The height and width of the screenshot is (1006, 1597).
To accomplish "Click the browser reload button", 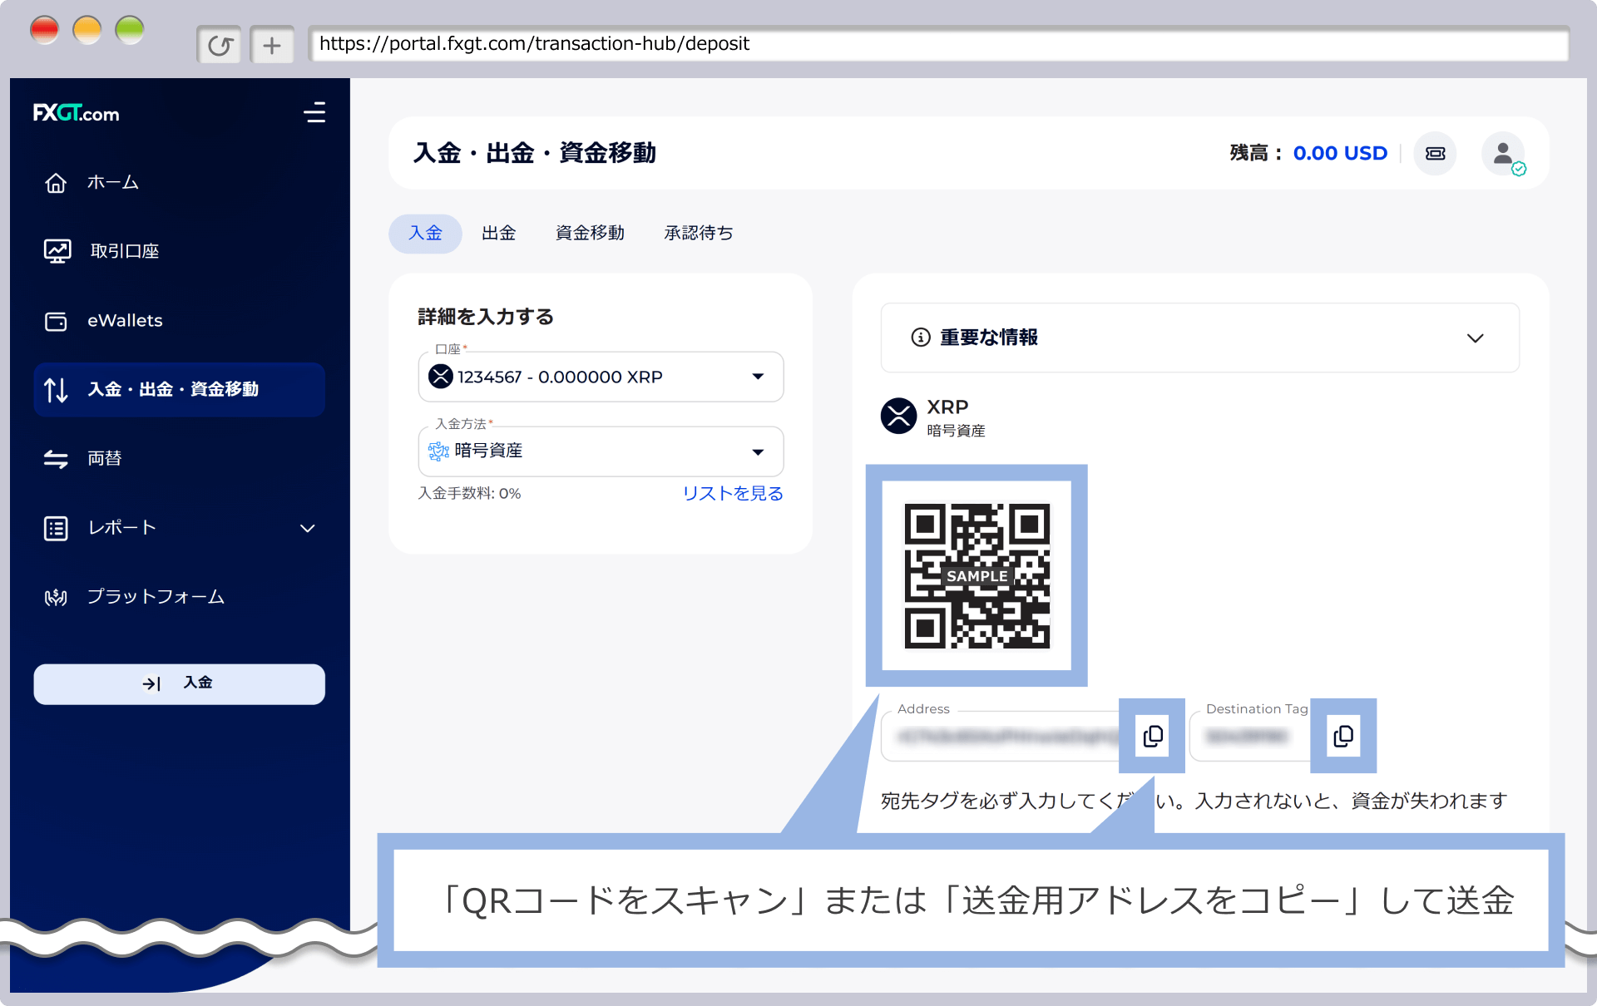I will click(x=220, y=45).
